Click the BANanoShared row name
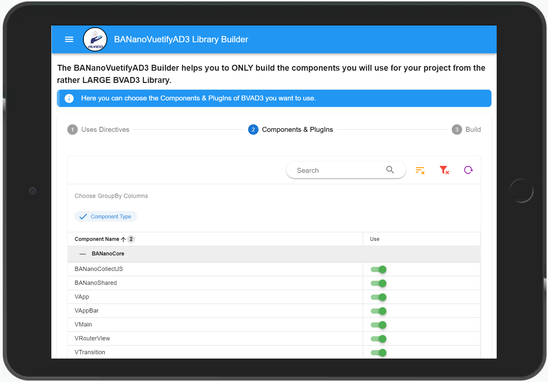 (96, 283)
